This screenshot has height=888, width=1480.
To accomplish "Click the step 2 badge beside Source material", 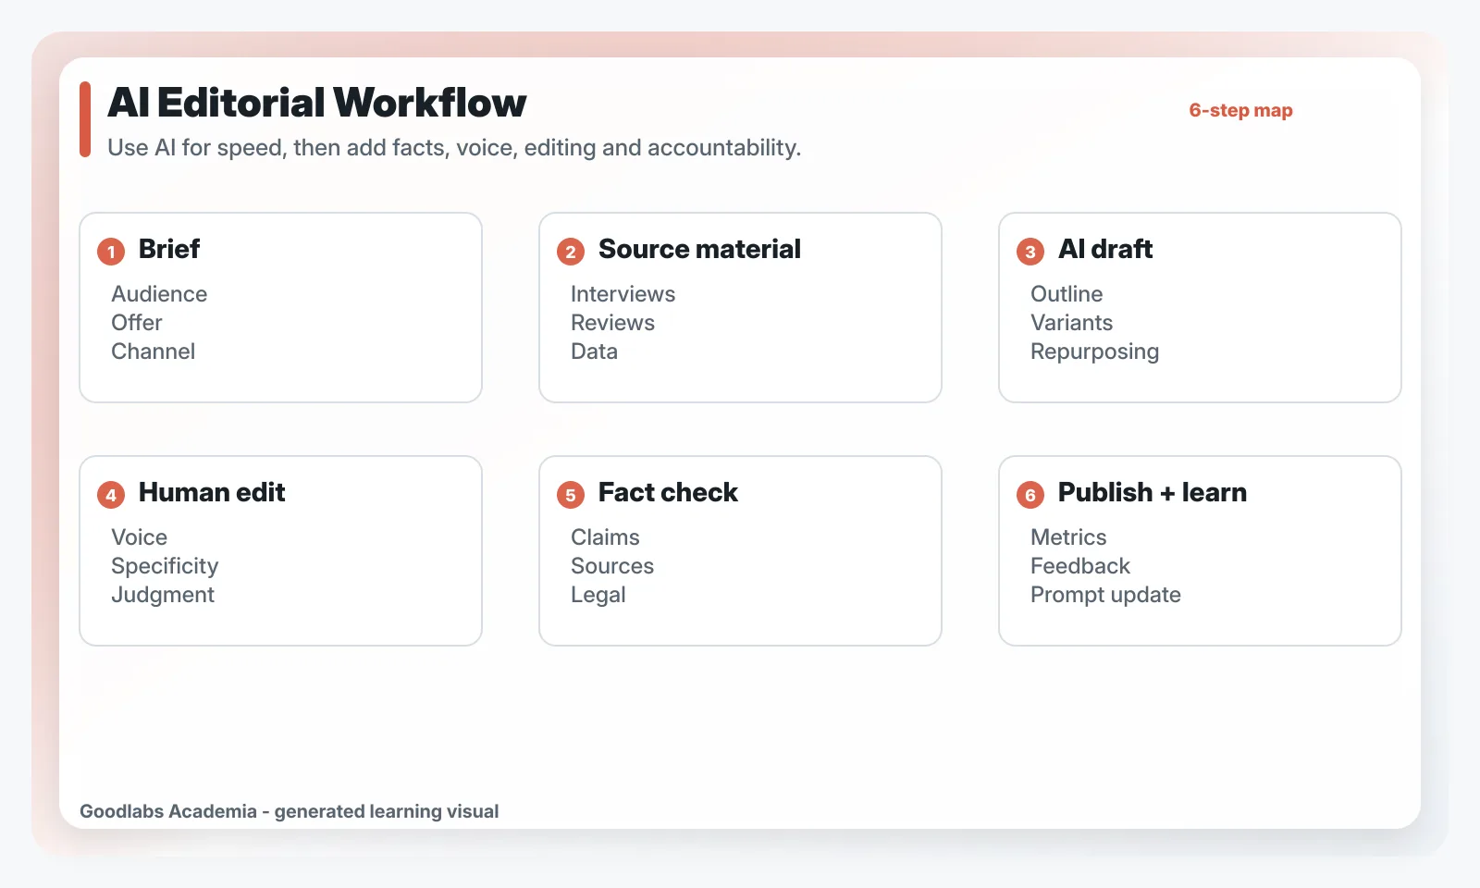I will (571, 252).
